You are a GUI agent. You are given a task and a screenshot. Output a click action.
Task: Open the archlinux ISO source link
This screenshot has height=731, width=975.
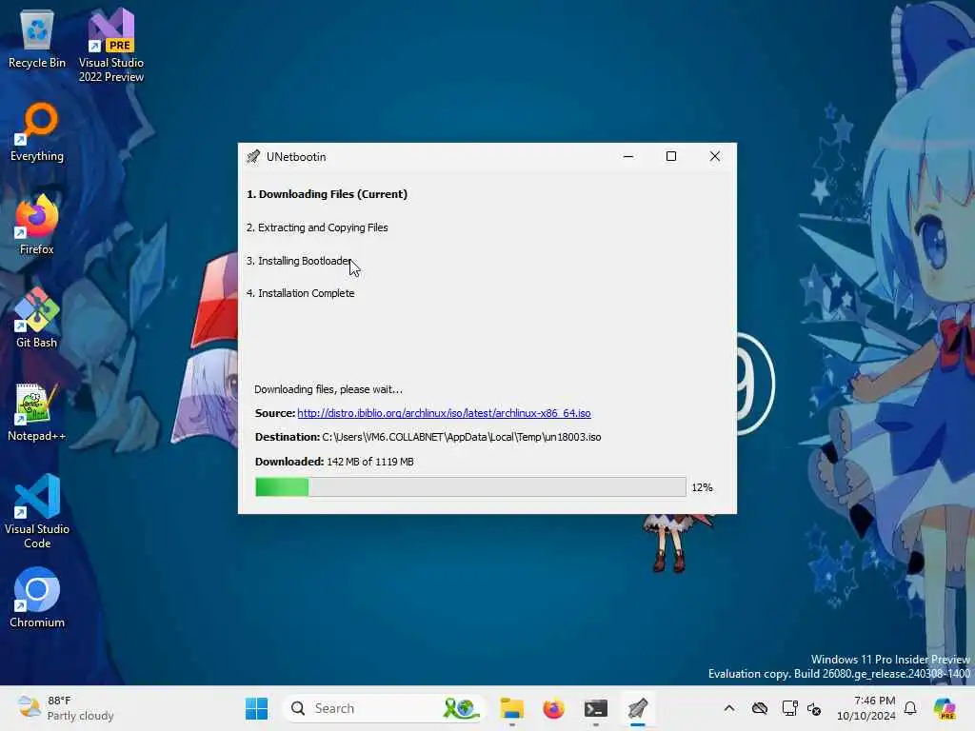(444, 413)
